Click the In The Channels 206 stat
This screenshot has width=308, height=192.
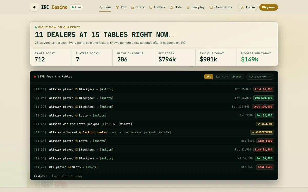pos(133,57)
